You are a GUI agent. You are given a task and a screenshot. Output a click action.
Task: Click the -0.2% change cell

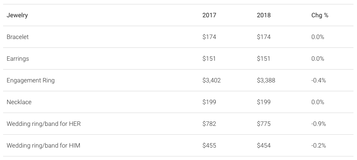(x=318, y=145)
